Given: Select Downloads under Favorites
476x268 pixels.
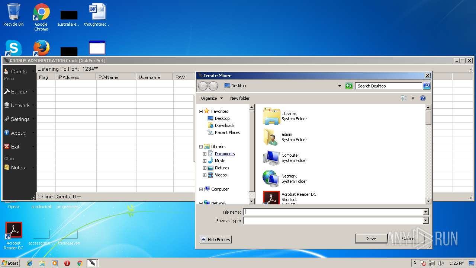Looking at the screenshot, I should 225,125.
